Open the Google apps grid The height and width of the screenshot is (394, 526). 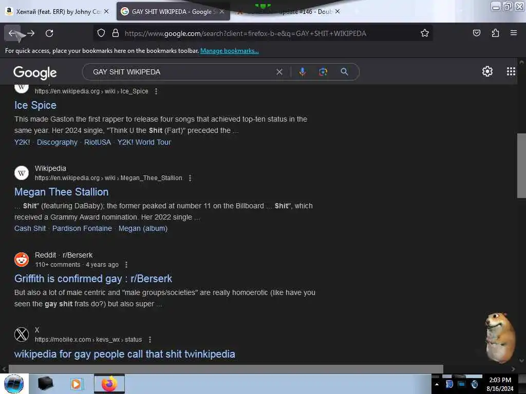(x=511, y=71)
